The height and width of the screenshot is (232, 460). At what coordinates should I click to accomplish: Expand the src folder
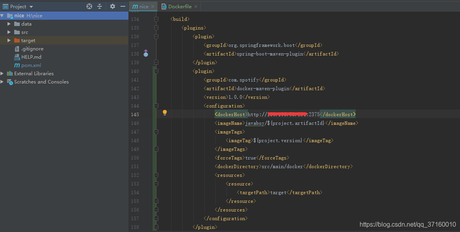(9, 32)
